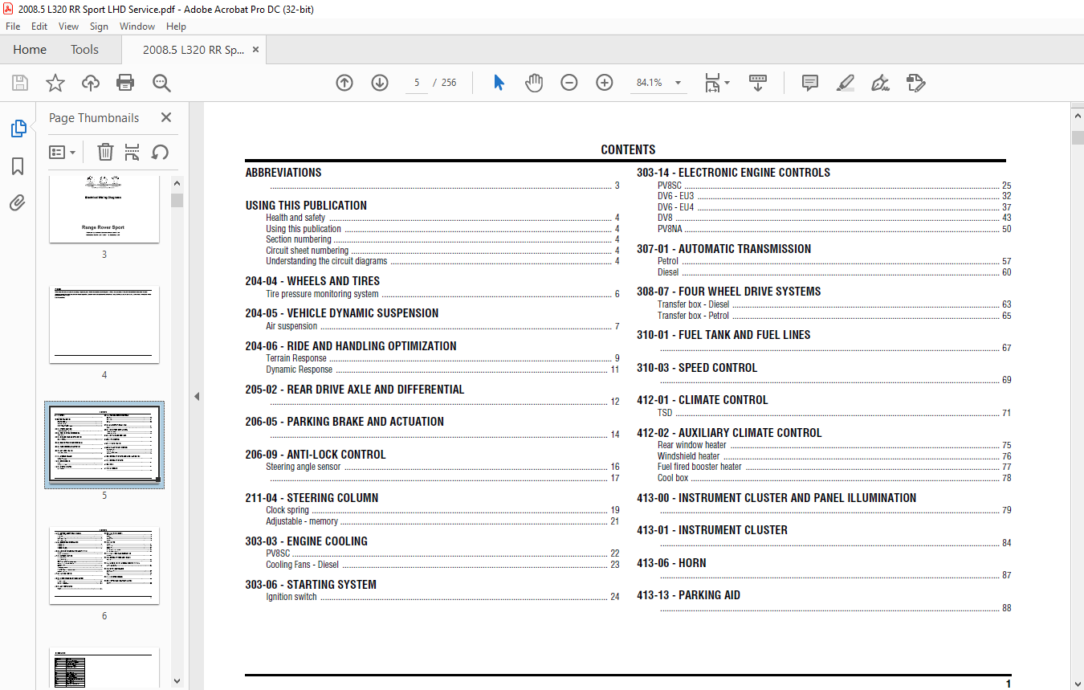
Task: Open the stamp/send tool icon
Action: pos(915,83)
